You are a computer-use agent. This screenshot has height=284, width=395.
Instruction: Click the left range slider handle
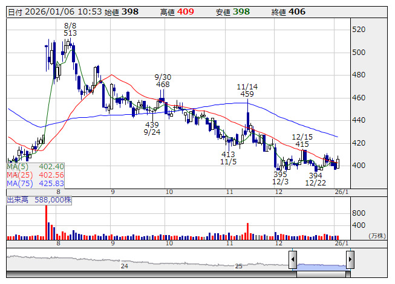tap(293, 260)
